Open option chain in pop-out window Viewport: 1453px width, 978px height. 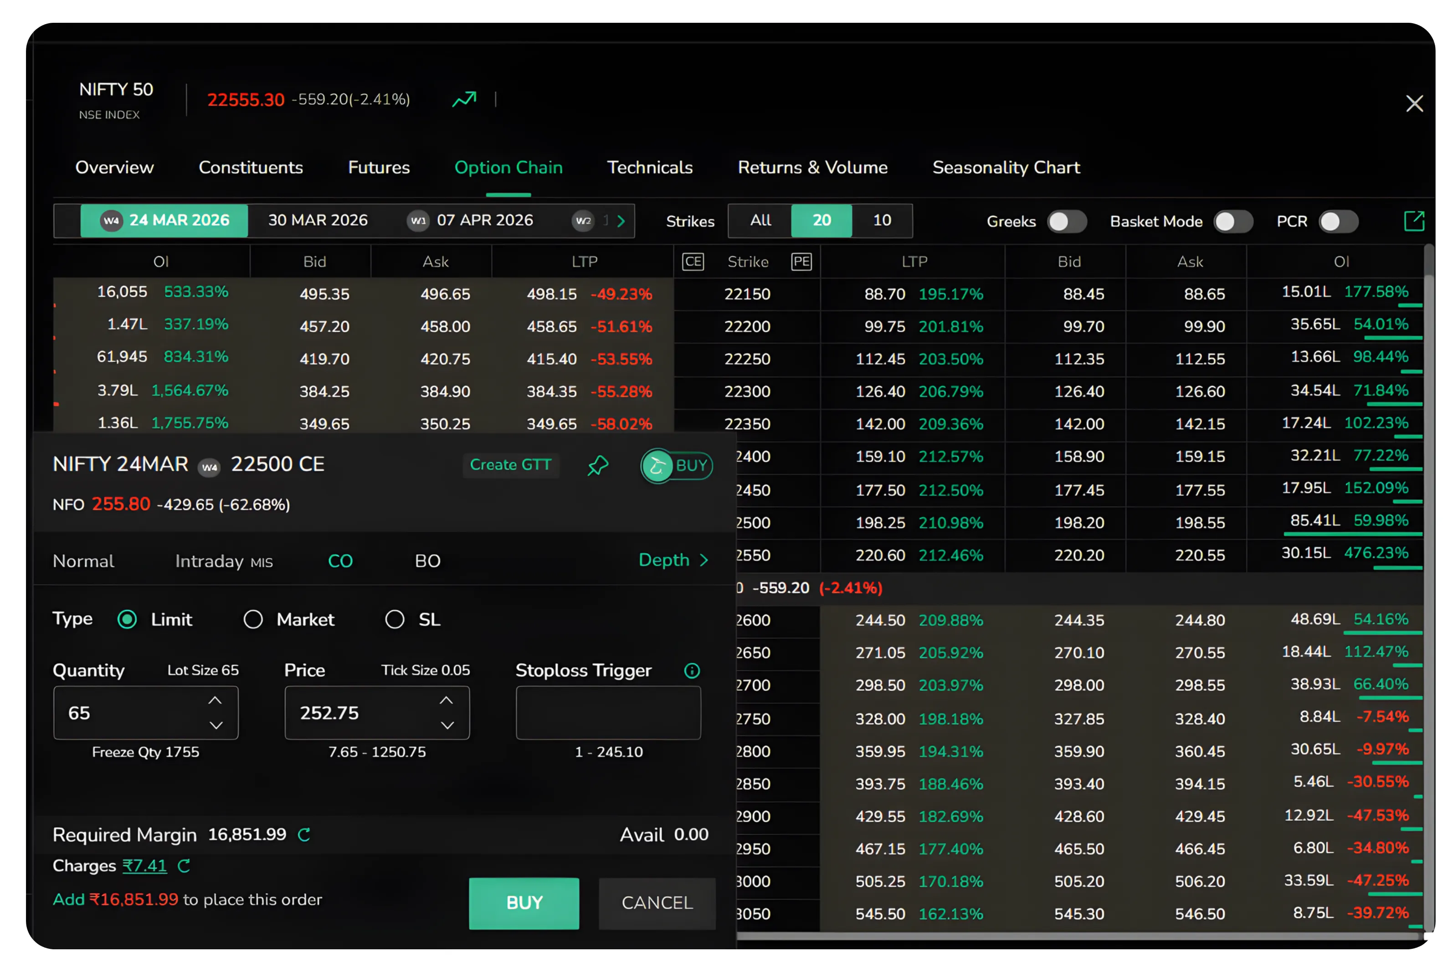point(1414,220)
